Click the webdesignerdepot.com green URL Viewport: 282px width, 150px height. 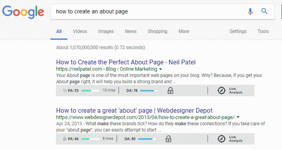pos(145,117)
